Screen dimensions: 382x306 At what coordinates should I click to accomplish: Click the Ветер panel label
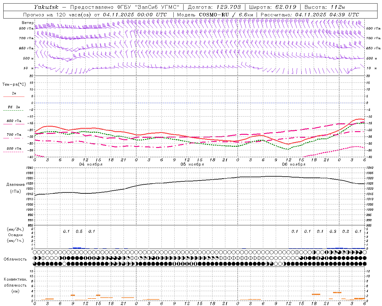(x=27, y=23)
